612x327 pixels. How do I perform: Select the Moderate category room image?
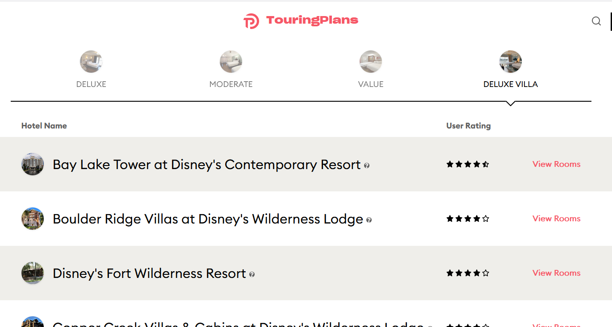tap(231, 62)
